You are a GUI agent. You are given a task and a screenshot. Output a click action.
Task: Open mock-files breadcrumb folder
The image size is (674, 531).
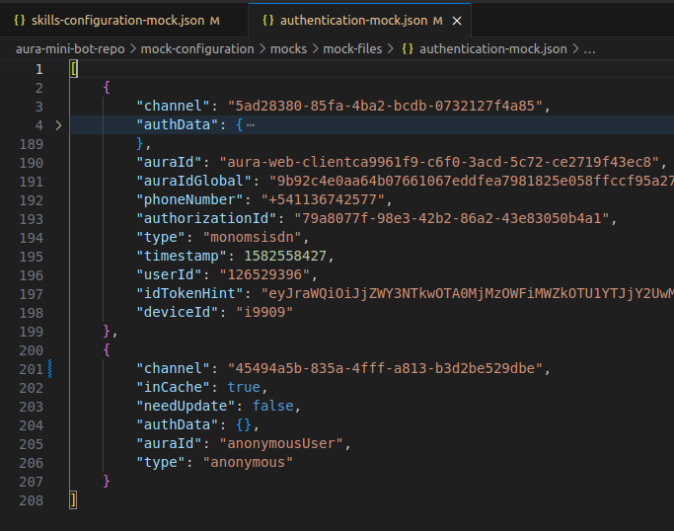pos(352,49)
